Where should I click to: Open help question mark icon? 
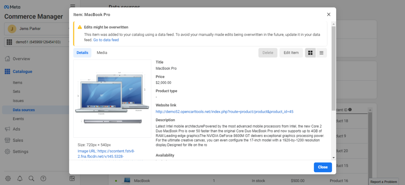[x=43, y=179]
